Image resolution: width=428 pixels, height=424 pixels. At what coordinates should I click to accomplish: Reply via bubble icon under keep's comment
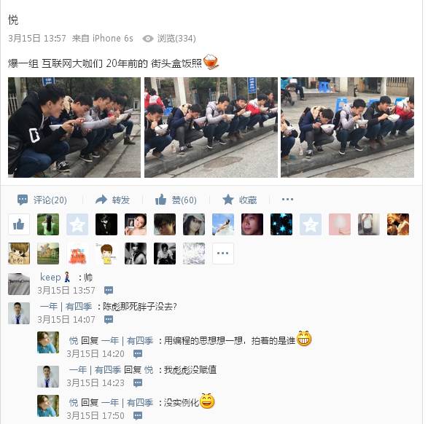(109, 290)
